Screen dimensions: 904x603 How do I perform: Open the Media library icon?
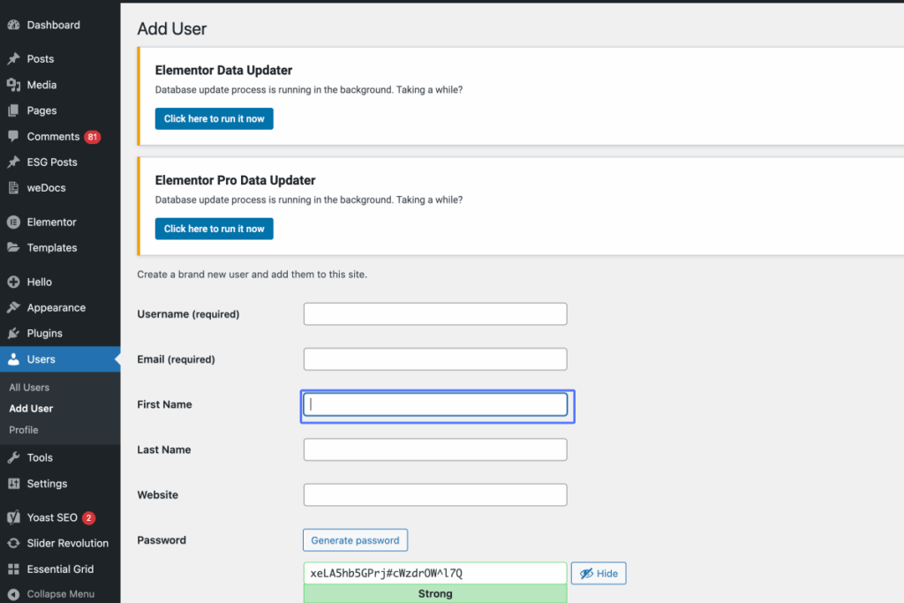tap(14, 85)
